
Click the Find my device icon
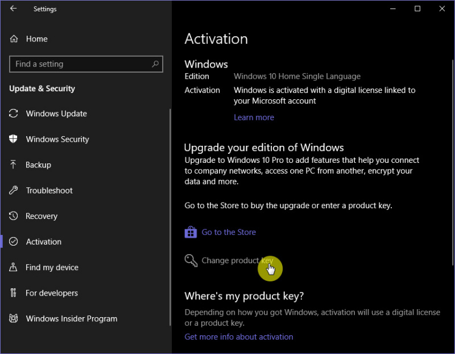(13, 267)
